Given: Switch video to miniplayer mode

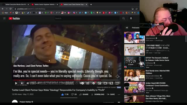Looking at the screenshot, I should point(99,83).
